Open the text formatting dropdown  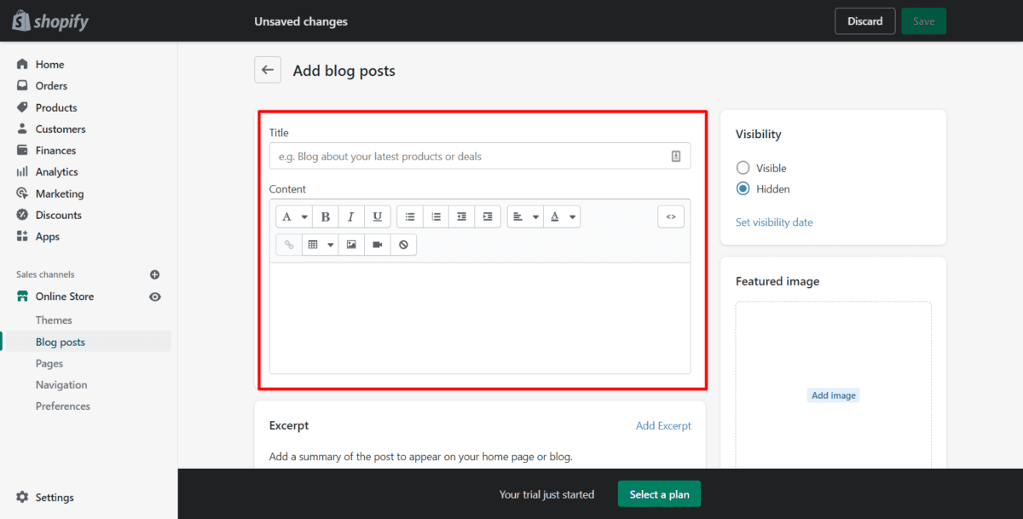tap(294, 217)
